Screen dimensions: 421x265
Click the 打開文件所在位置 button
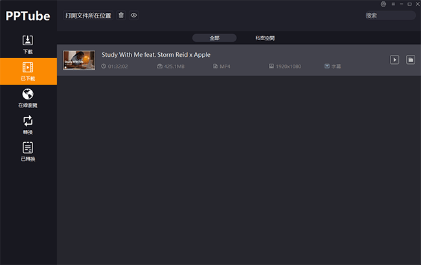pyautogui.click(x=88, y=15)
